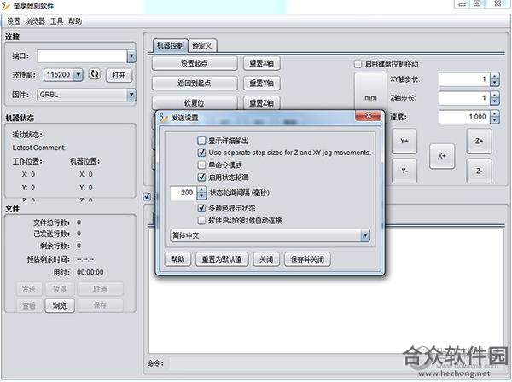Click the 重置X轴 button
Screen dimensions: 512x382
[262, 63]
